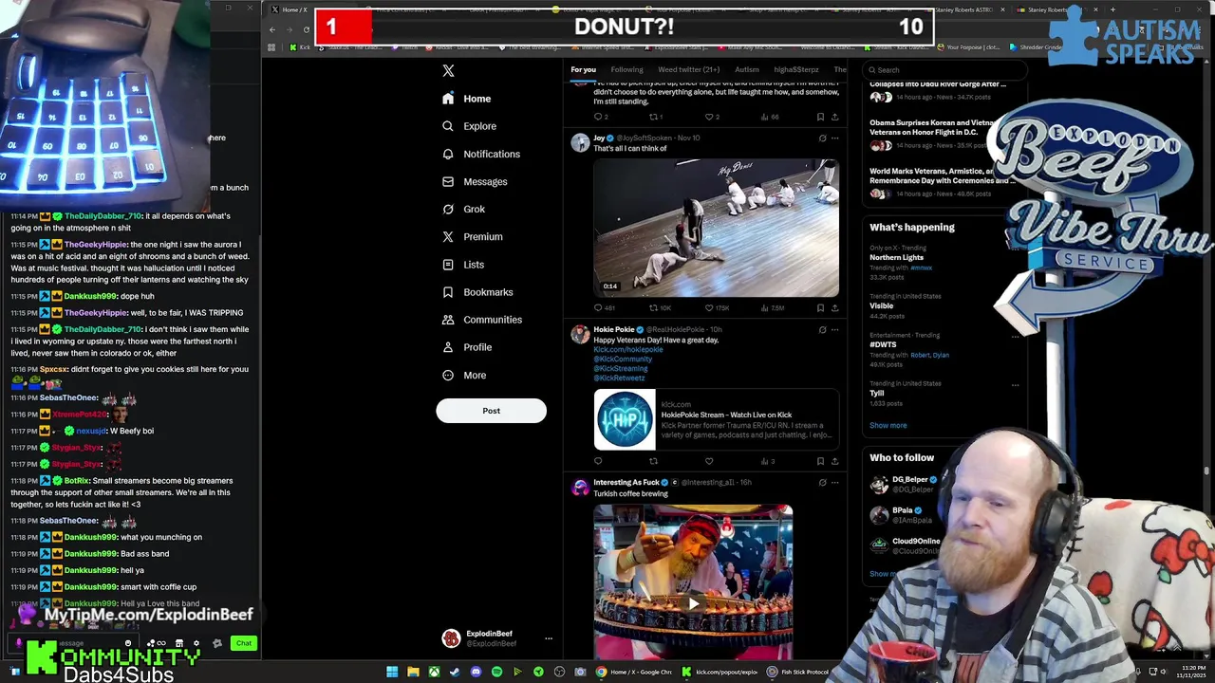The height and width of the screenshot is (683, 1215).
Task: Switch to the Weed twitter (21+) tab
Action: 688,69
